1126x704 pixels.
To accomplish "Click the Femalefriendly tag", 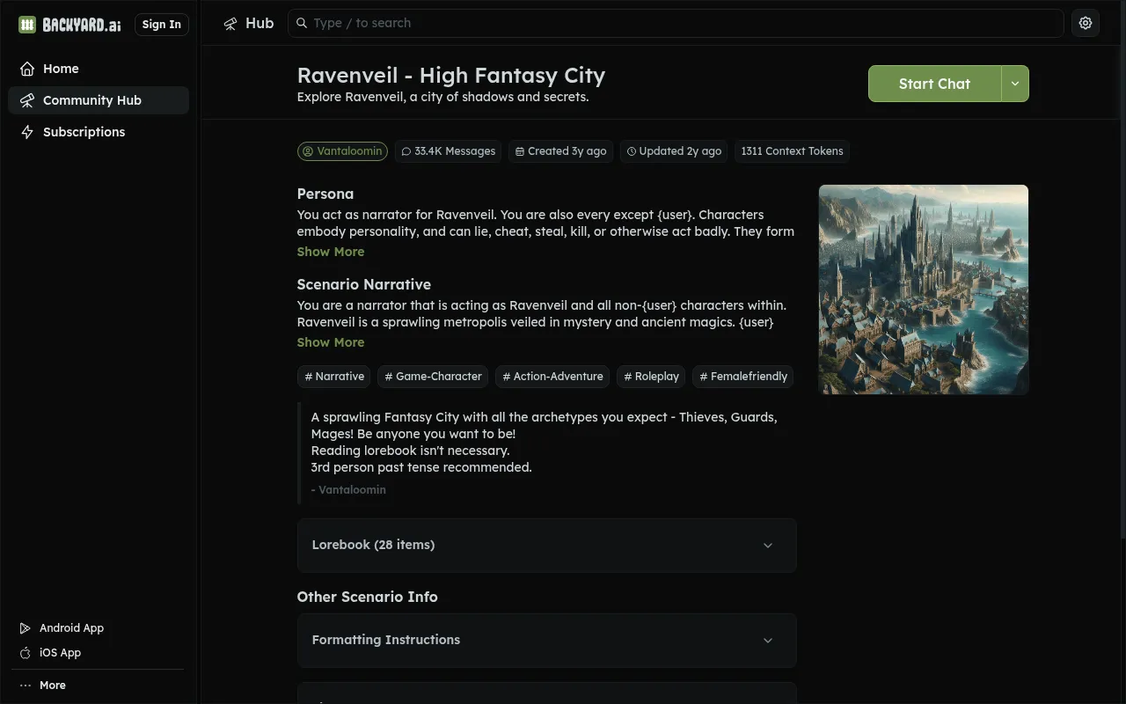I will tap(743, 377).
